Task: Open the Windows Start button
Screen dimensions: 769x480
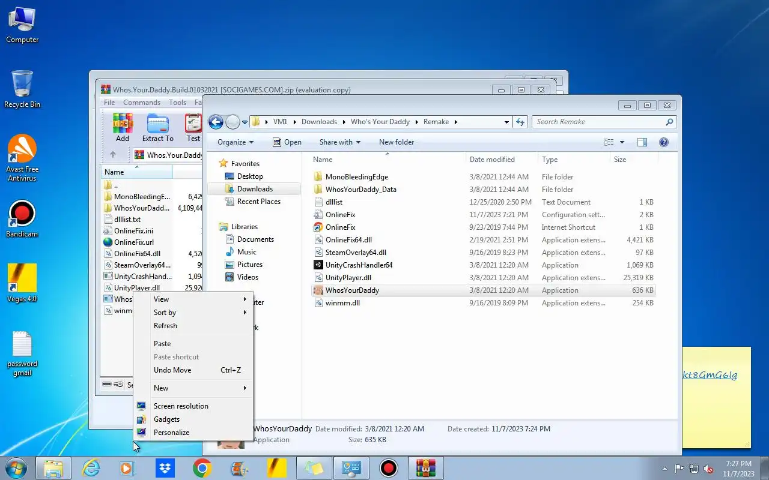Action: [x=16, y=468]
